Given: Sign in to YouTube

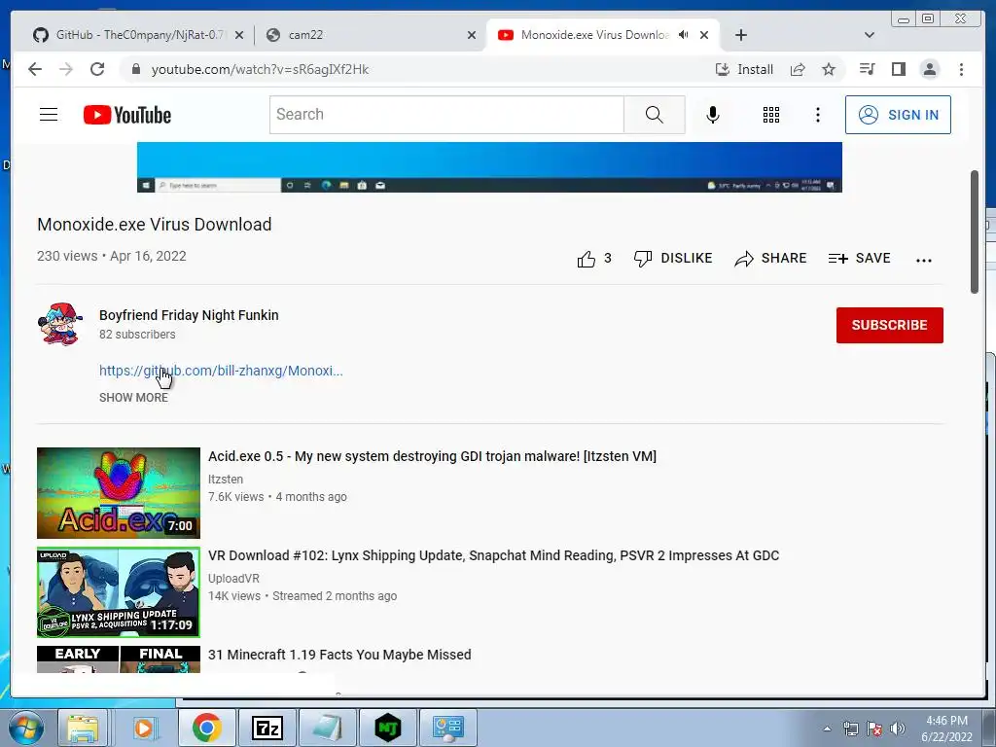Looking at the screenshot, I should (x=898, y=115).
